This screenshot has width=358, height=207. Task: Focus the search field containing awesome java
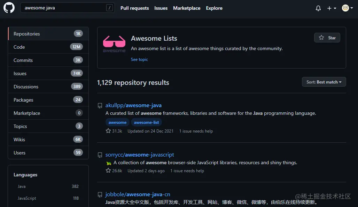[67, 8]
